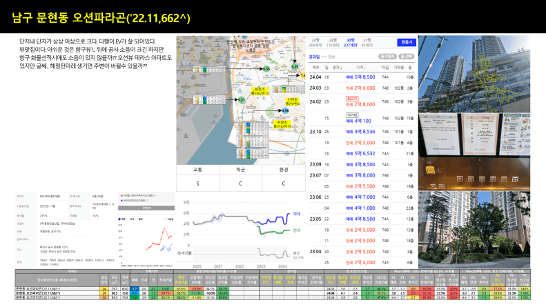Open the 23.06 매매 4억 7,000 transaction
Screen dimensions: 546x307
[x=361, y=197]
